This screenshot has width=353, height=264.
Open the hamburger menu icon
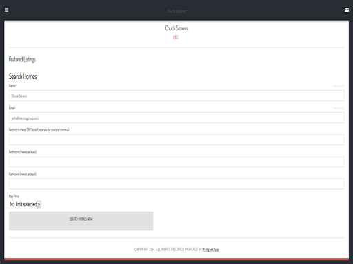click(6, 10)
